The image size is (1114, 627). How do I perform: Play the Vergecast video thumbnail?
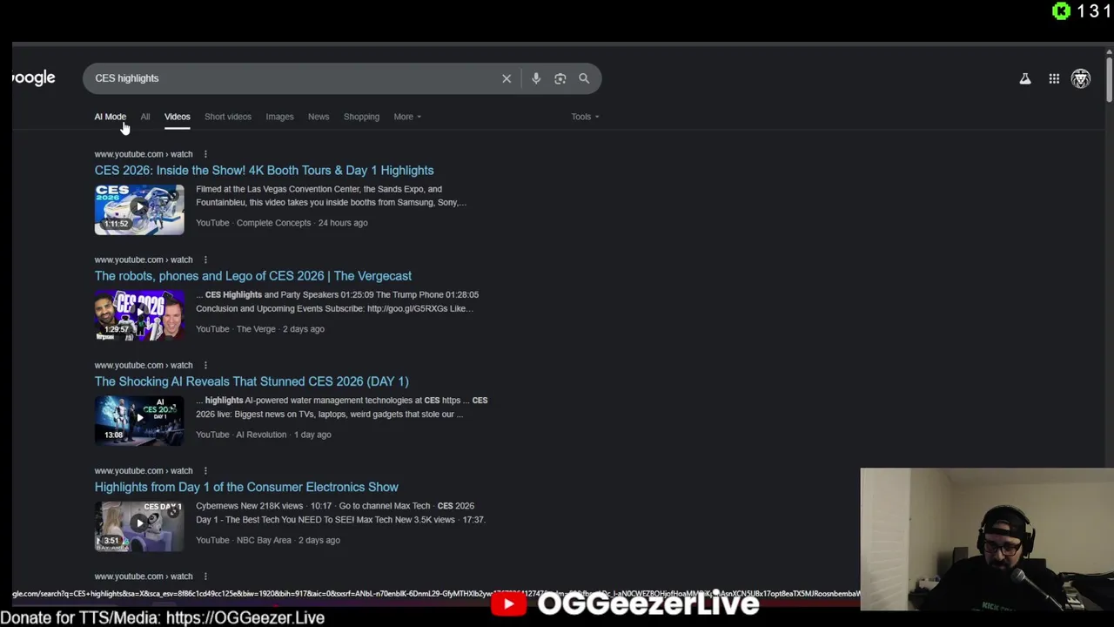click(x=139, y=314)
